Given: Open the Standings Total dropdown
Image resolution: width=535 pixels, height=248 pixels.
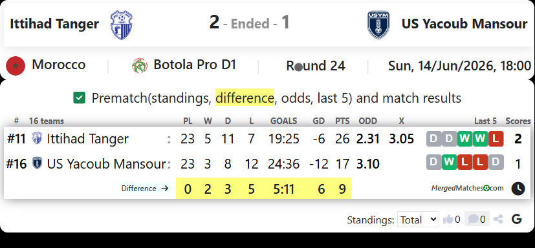Looking at the screenshot, I should coord(418,220).
